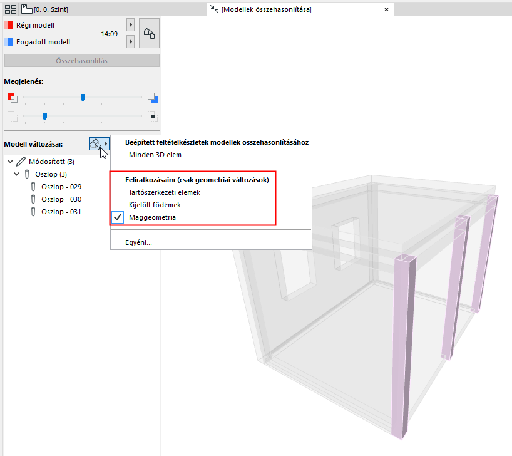Click the checkmark next to Maggeometria

click(118, 217)
